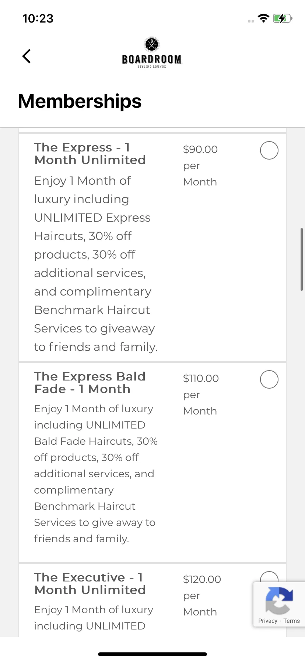This screenshot has height=662, width=305.
Task: Tap the clock showing 10:23
Action: [38, 18]
